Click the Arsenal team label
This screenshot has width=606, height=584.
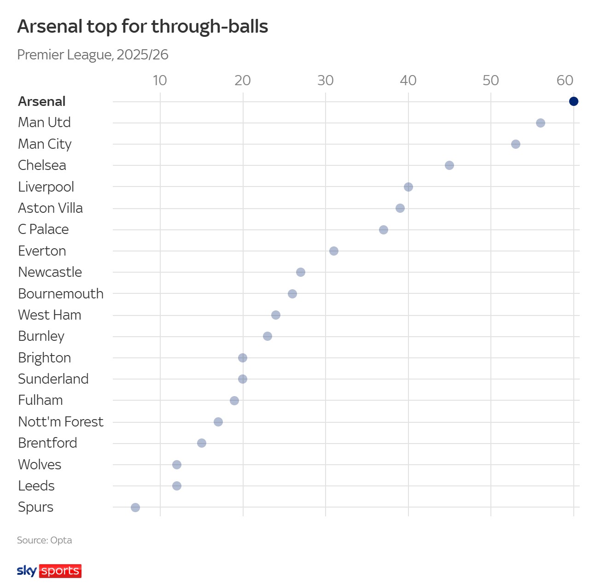[41, 101]
